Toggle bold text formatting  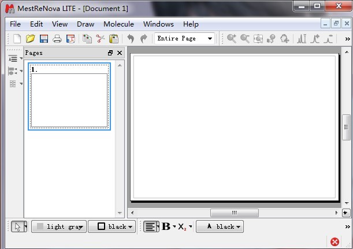tap(166, 226)
